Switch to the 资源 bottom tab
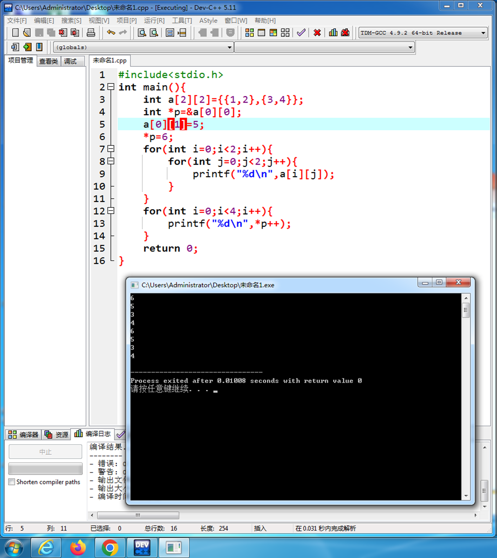This screenshot has width=497, height=558. pos(57,434)
